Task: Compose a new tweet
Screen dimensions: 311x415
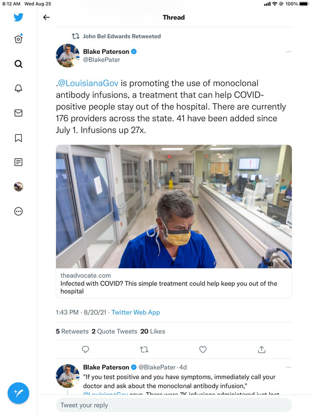Action: click(18, 393)
